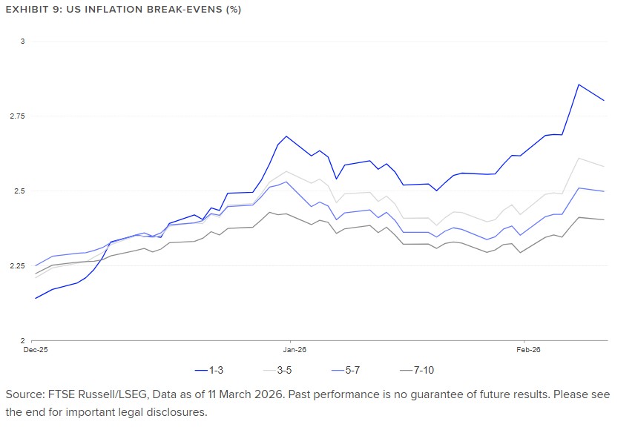Click the 2 value at the y-axis bottom
The height and width of the screenshot is (430, 635).
point(22,340)
